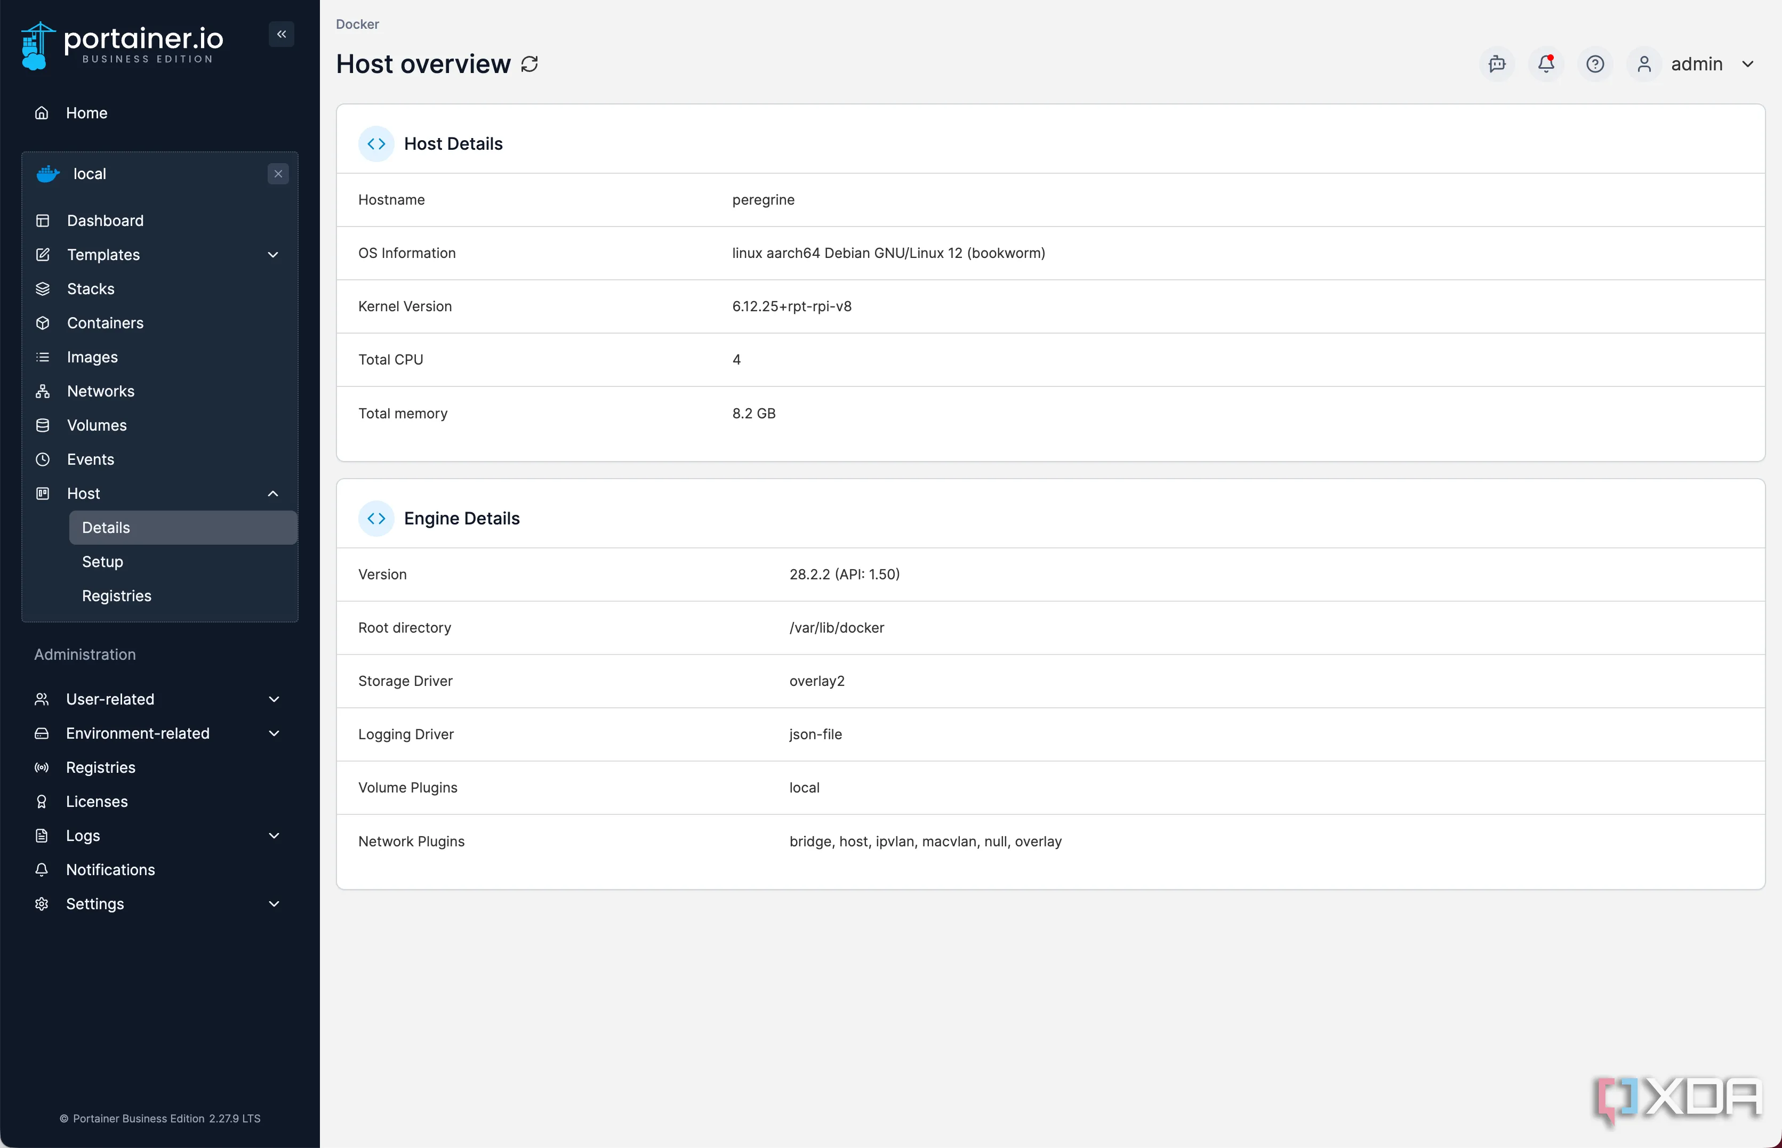Open notifications bell in header

pos(1546,64)
